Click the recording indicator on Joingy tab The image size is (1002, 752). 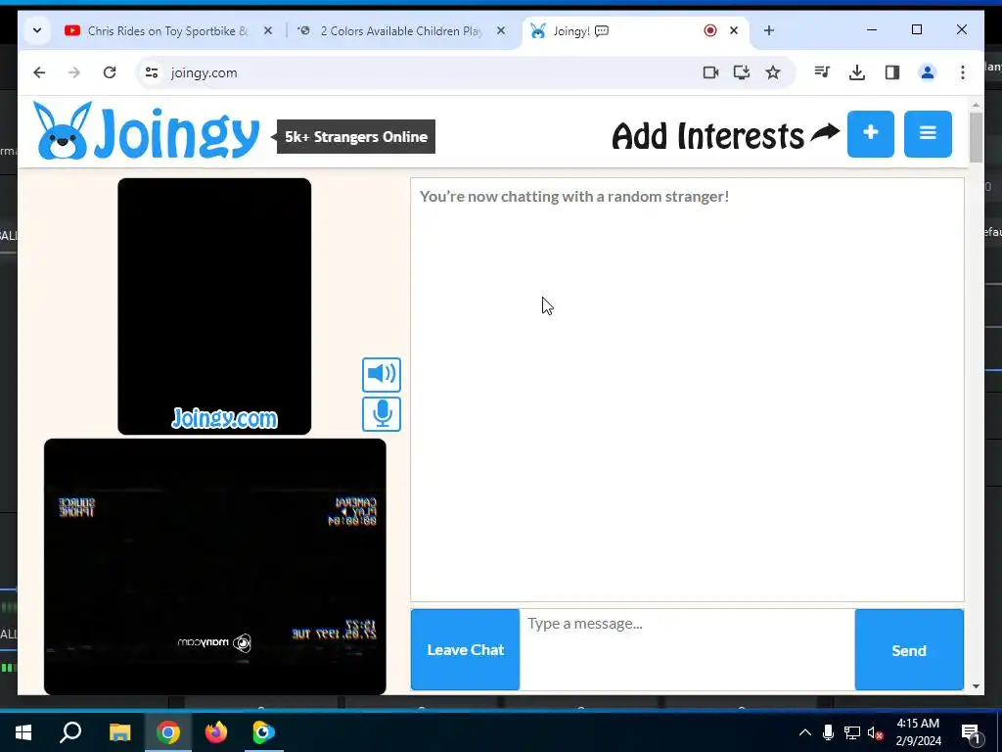(x=710, y=30)
